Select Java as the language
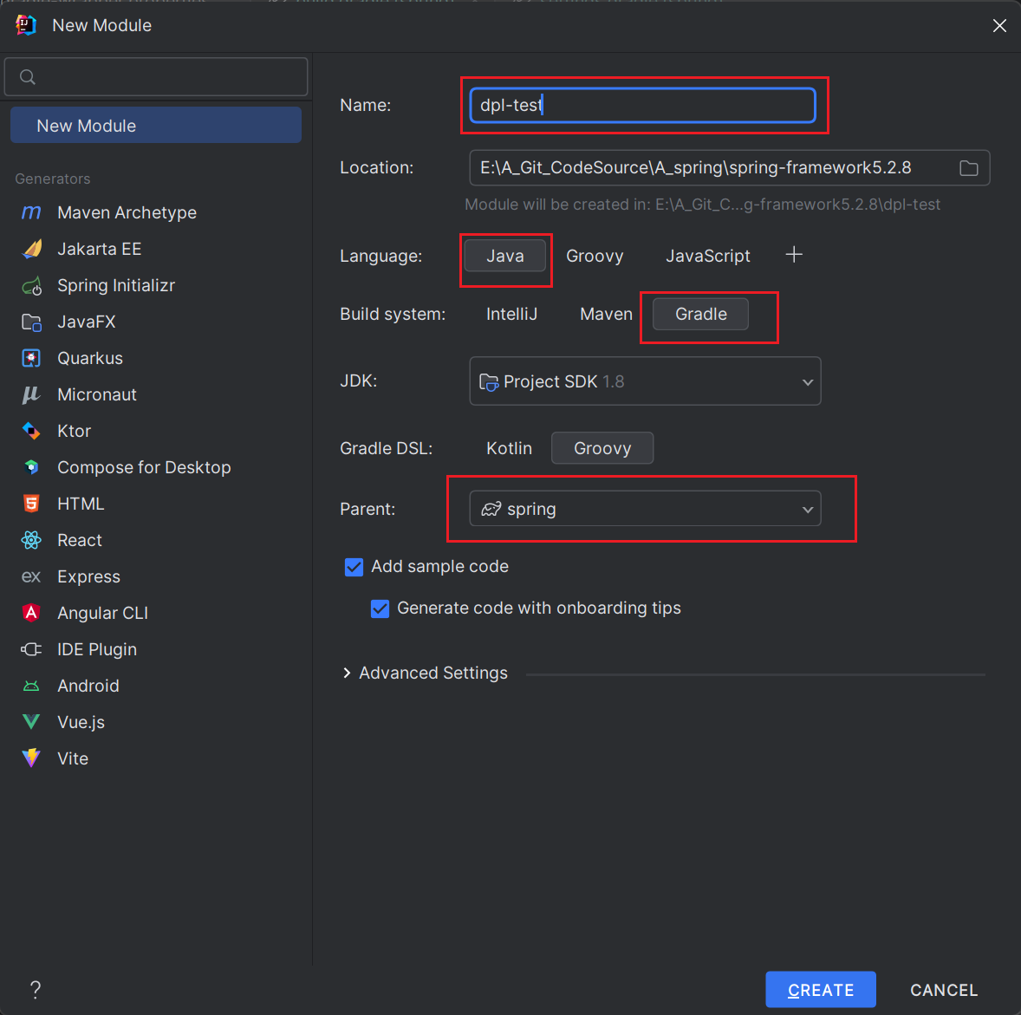 click(505, 256)
